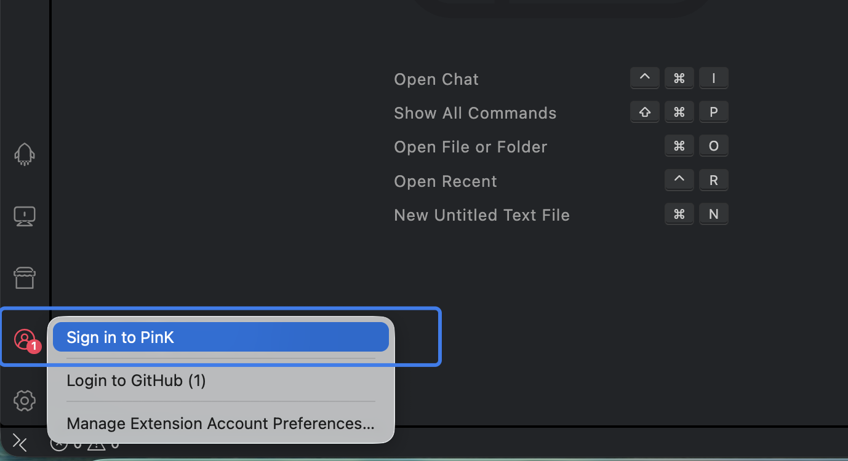The height and width of the screenshot is (461, 848).
Task: Click Open File or Folder text
Action: point(471,147)
